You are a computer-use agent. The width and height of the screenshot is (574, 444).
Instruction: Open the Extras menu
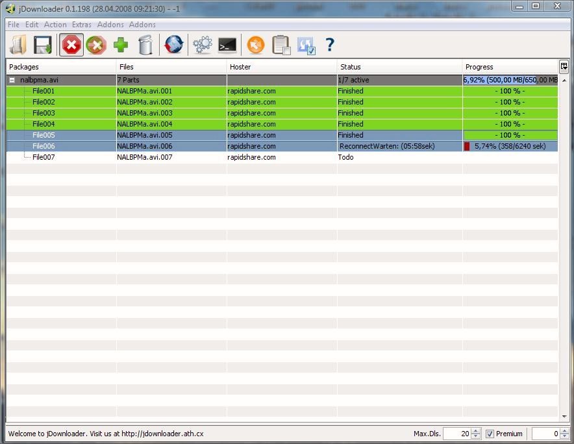82,25
